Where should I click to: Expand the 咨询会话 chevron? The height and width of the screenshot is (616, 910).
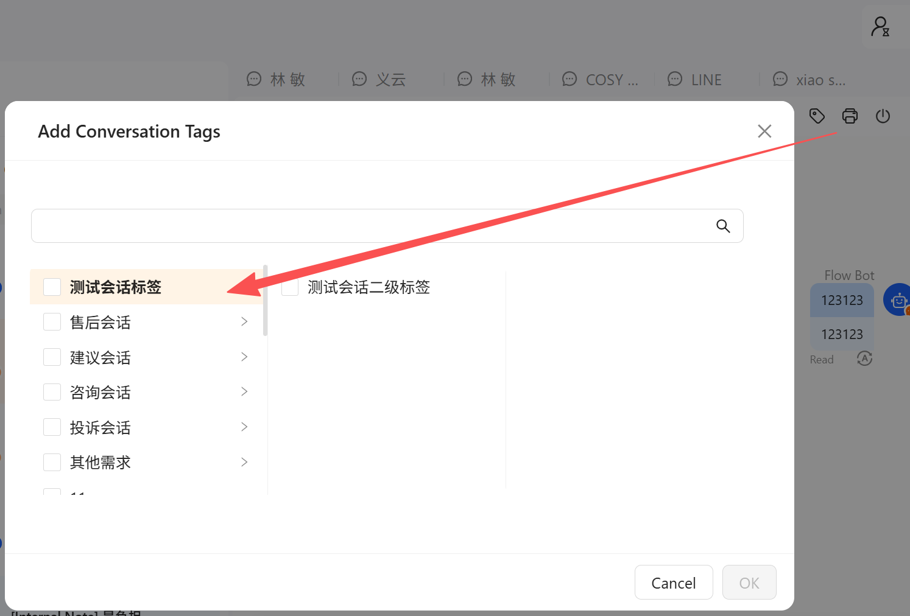[244, 391]
